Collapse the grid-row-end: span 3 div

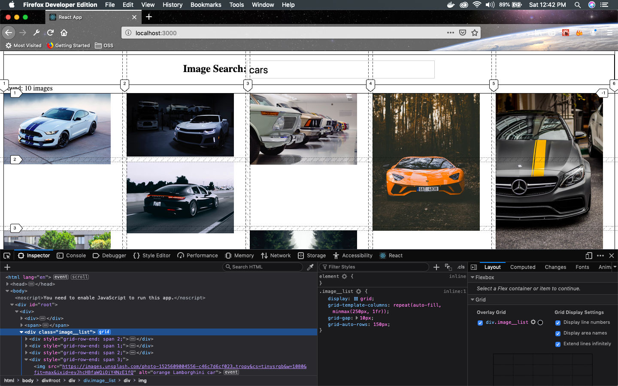(26, 359)
